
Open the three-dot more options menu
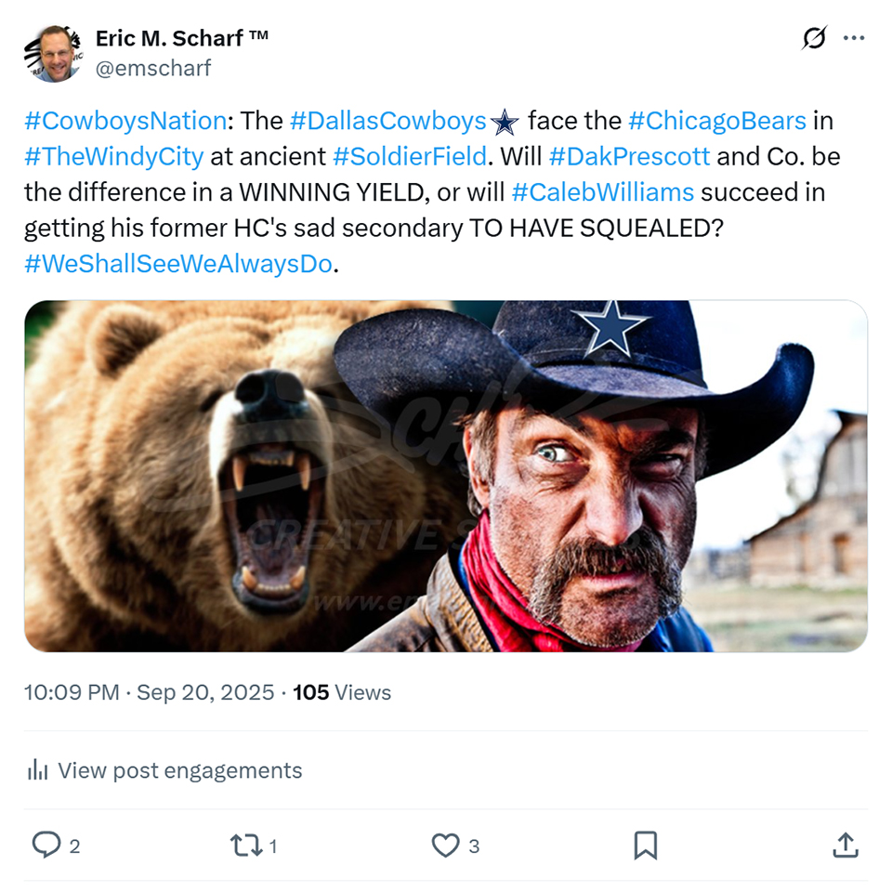[x=854, y=38]
